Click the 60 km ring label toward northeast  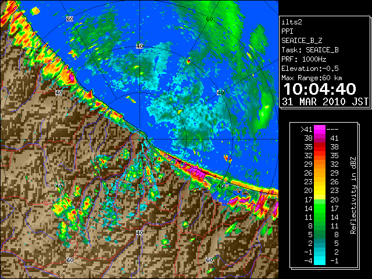pos(209,19)
